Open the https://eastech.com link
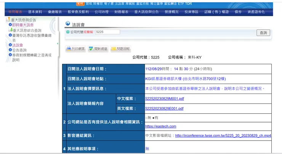The height and width of the screenshot is (154, 282). tap(160, 126)
